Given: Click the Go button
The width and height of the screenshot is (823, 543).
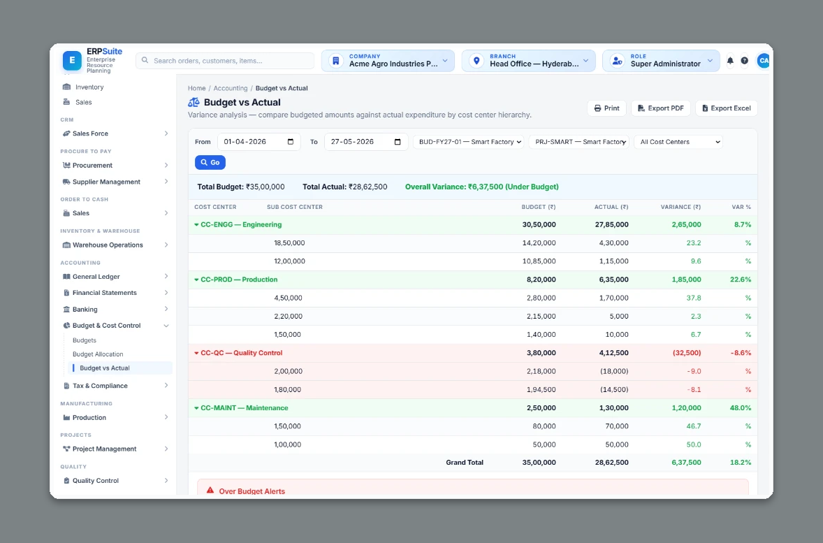Looking at the screenshot, I should [210, 163].
